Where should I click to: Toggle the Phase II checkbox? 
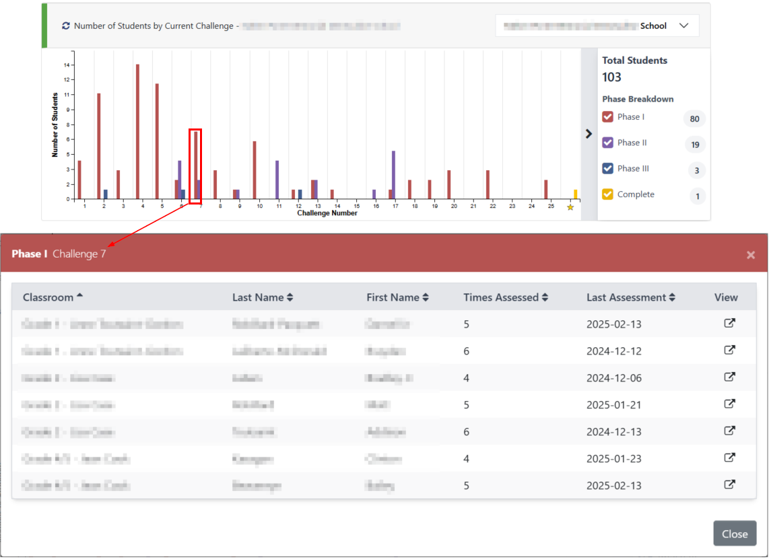pos(607,143)
